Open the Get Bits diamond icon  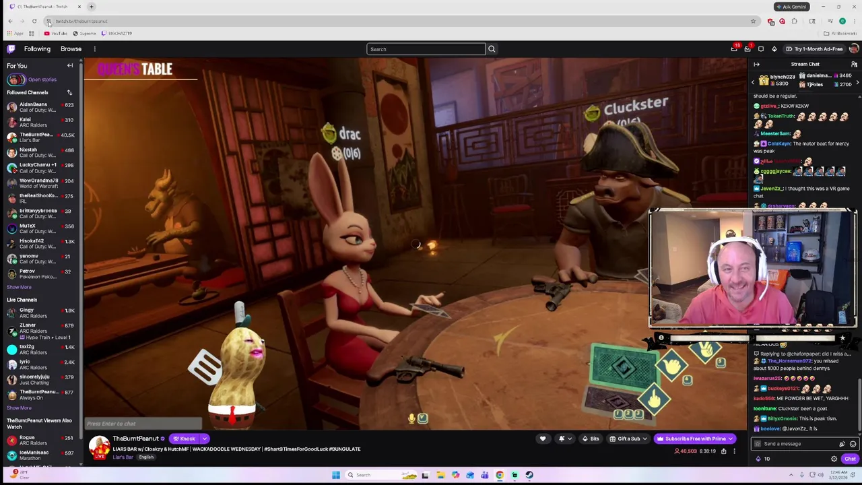774,48
